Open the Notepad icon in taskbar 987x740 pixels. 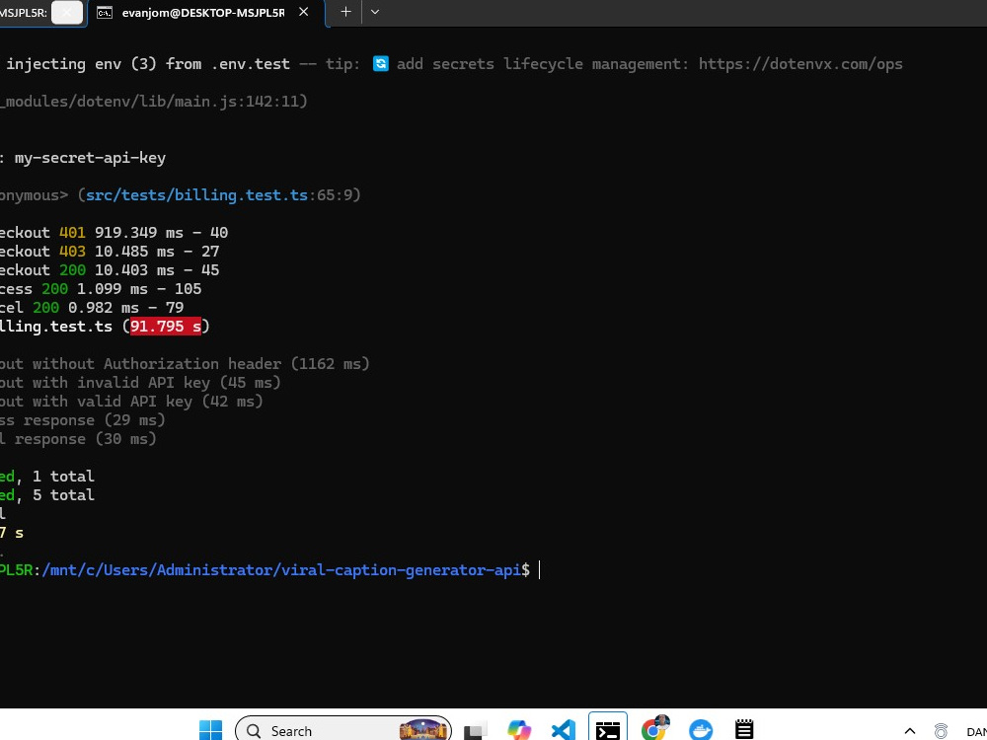click(x=744, y=729)
